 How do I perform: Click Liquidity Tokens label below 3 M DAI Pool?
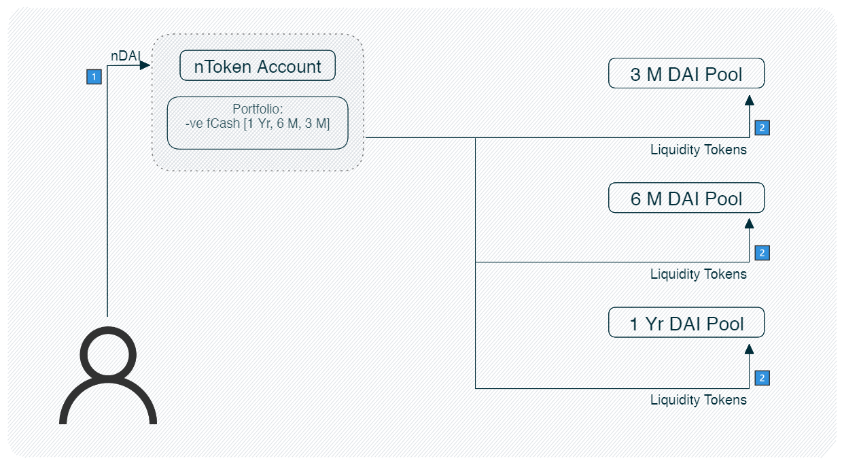pyautogui.click(x=698, y=150)
